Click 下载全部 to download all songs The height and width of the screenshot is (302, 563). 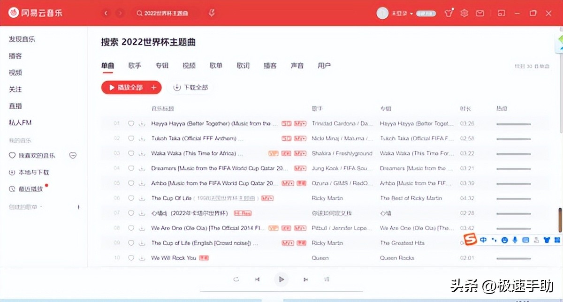tap(190, 87)
